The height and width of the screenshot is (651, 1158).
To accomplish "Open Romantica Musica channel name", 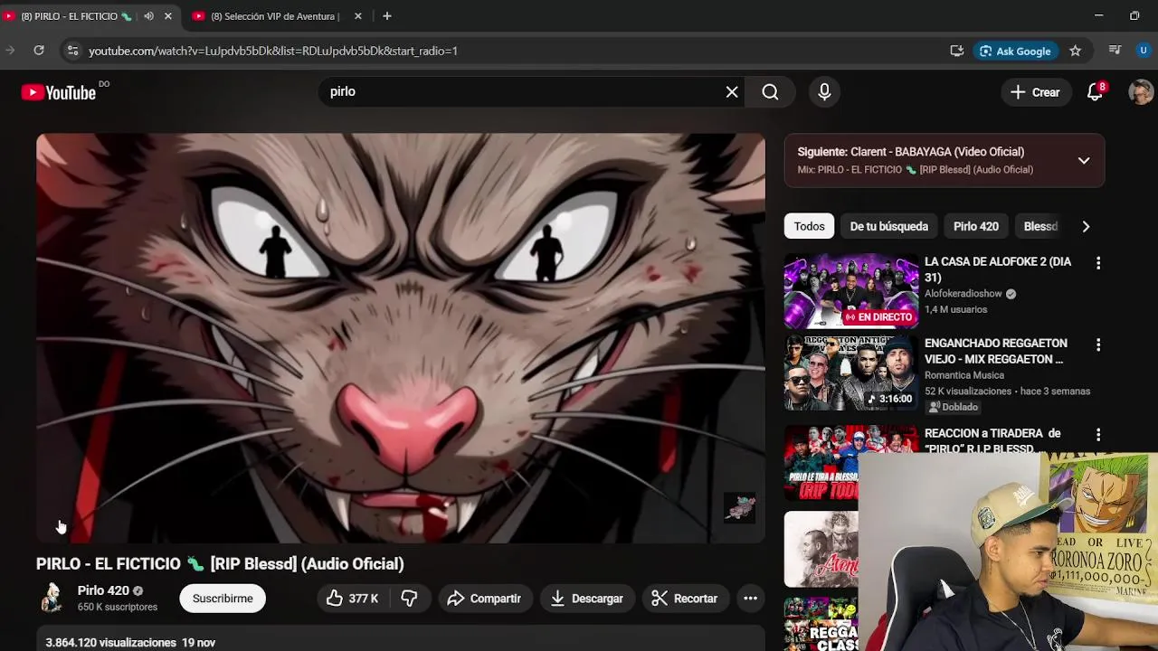I will (x=964, y=375).
